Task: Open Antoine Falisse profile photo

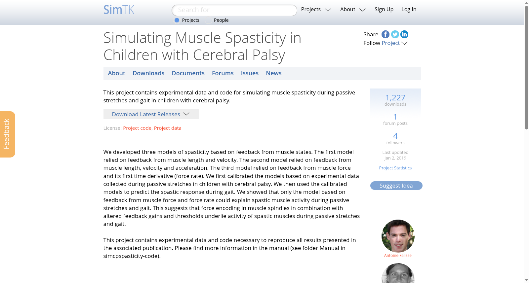Action: 398,236
